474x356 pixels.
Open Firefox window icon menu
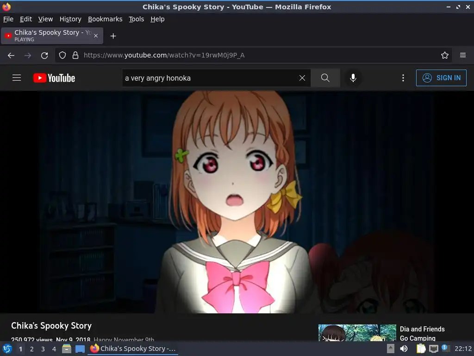pyautogui.click(x=6, y=6)
